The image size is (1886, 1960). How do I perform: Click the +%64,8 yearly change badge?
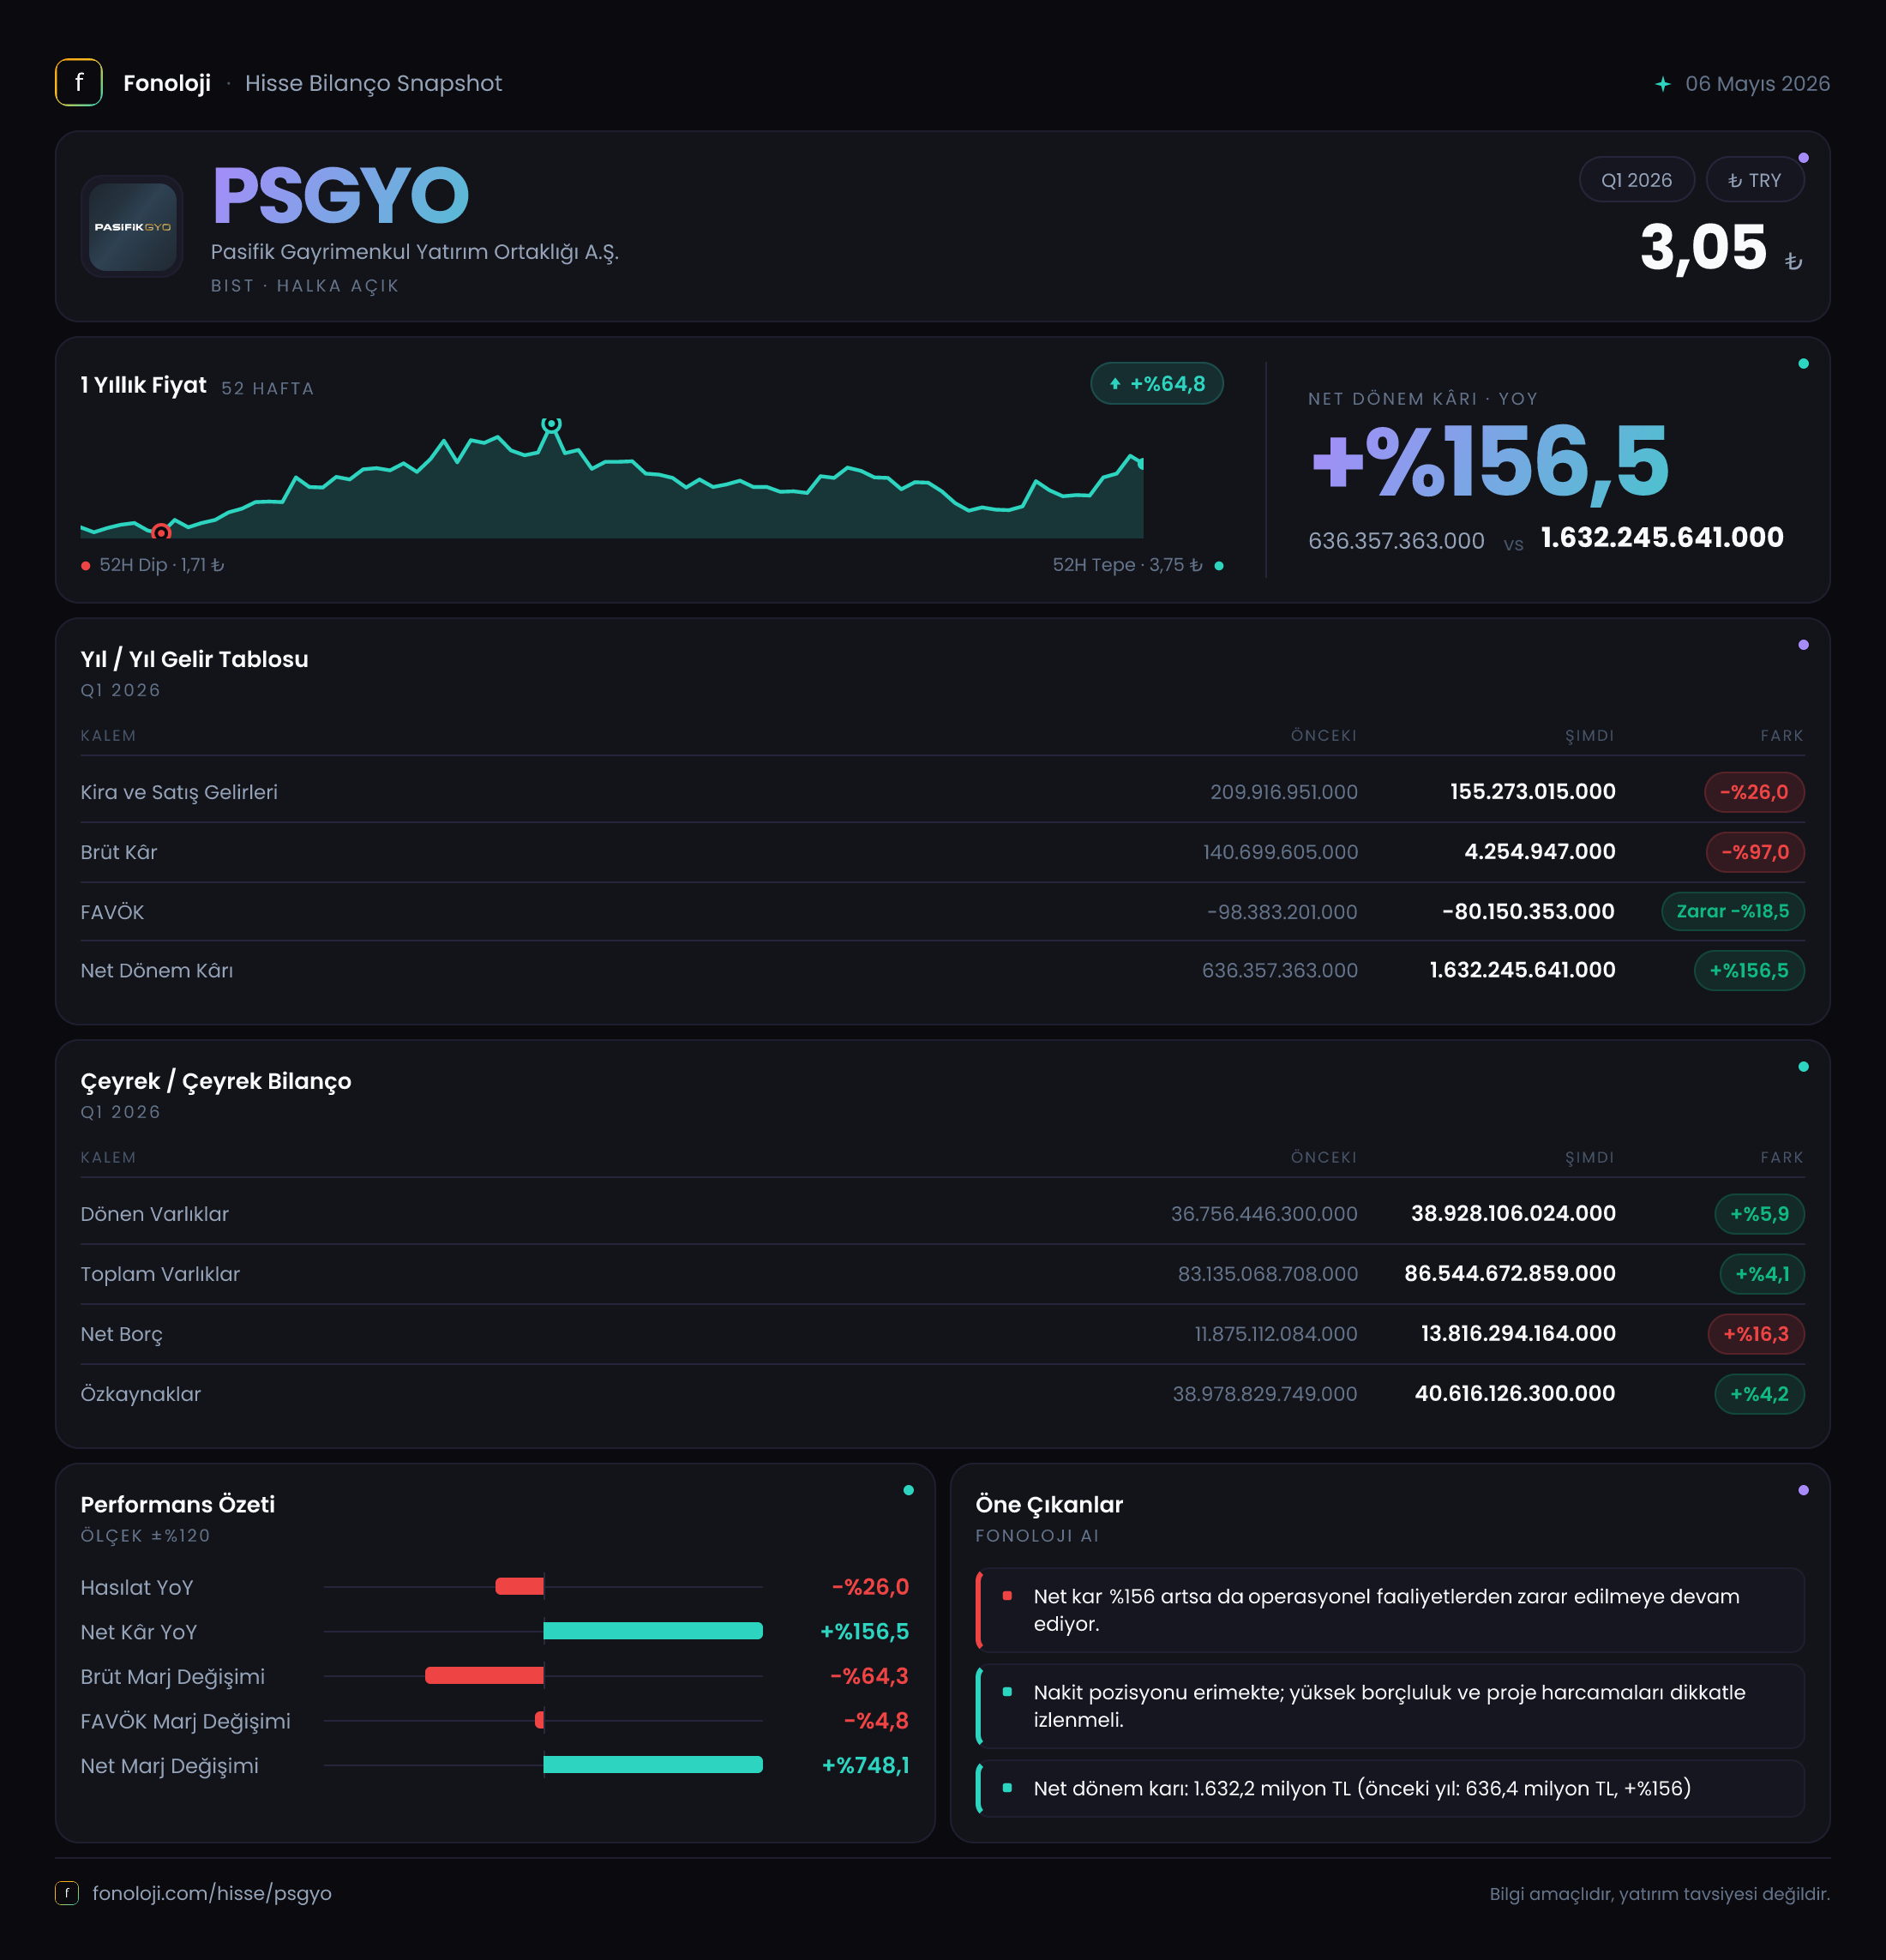1157,384
